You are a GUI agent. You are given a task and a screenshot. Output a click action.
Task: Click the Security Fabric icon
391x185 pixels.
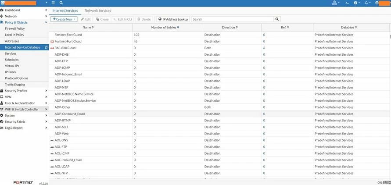click(2, 122)
